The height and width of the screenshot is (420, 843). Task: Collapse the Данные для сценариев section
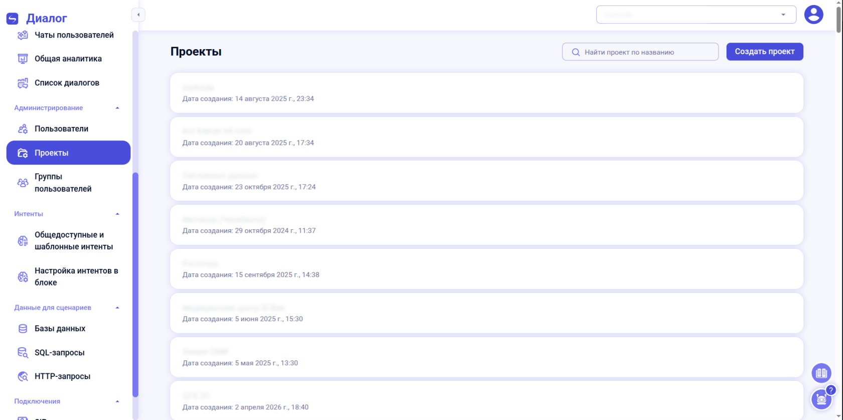[117, 308]
